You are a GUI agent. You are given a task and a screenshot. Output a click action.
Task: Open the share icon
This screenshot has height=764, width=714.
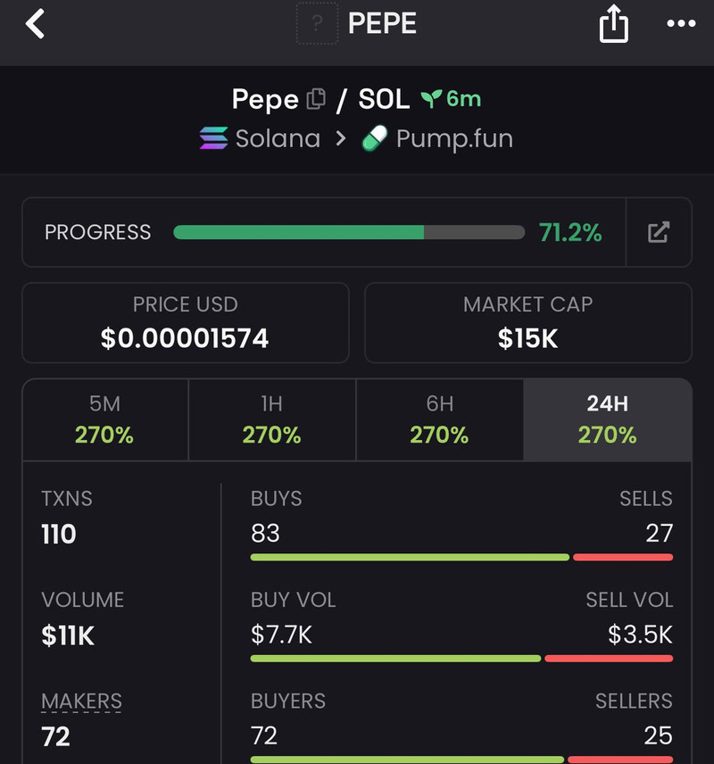[x=613, y=25]
